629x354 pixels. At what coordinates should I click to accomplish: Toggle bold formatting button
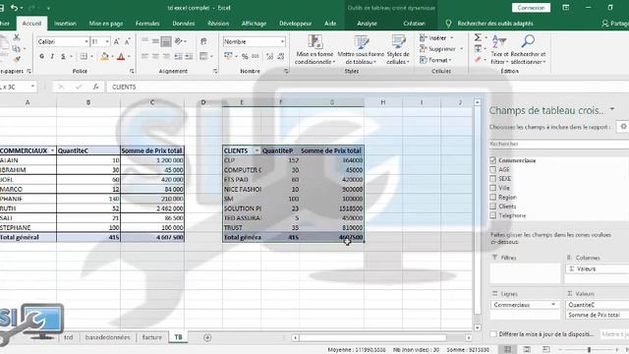[41, 57]
